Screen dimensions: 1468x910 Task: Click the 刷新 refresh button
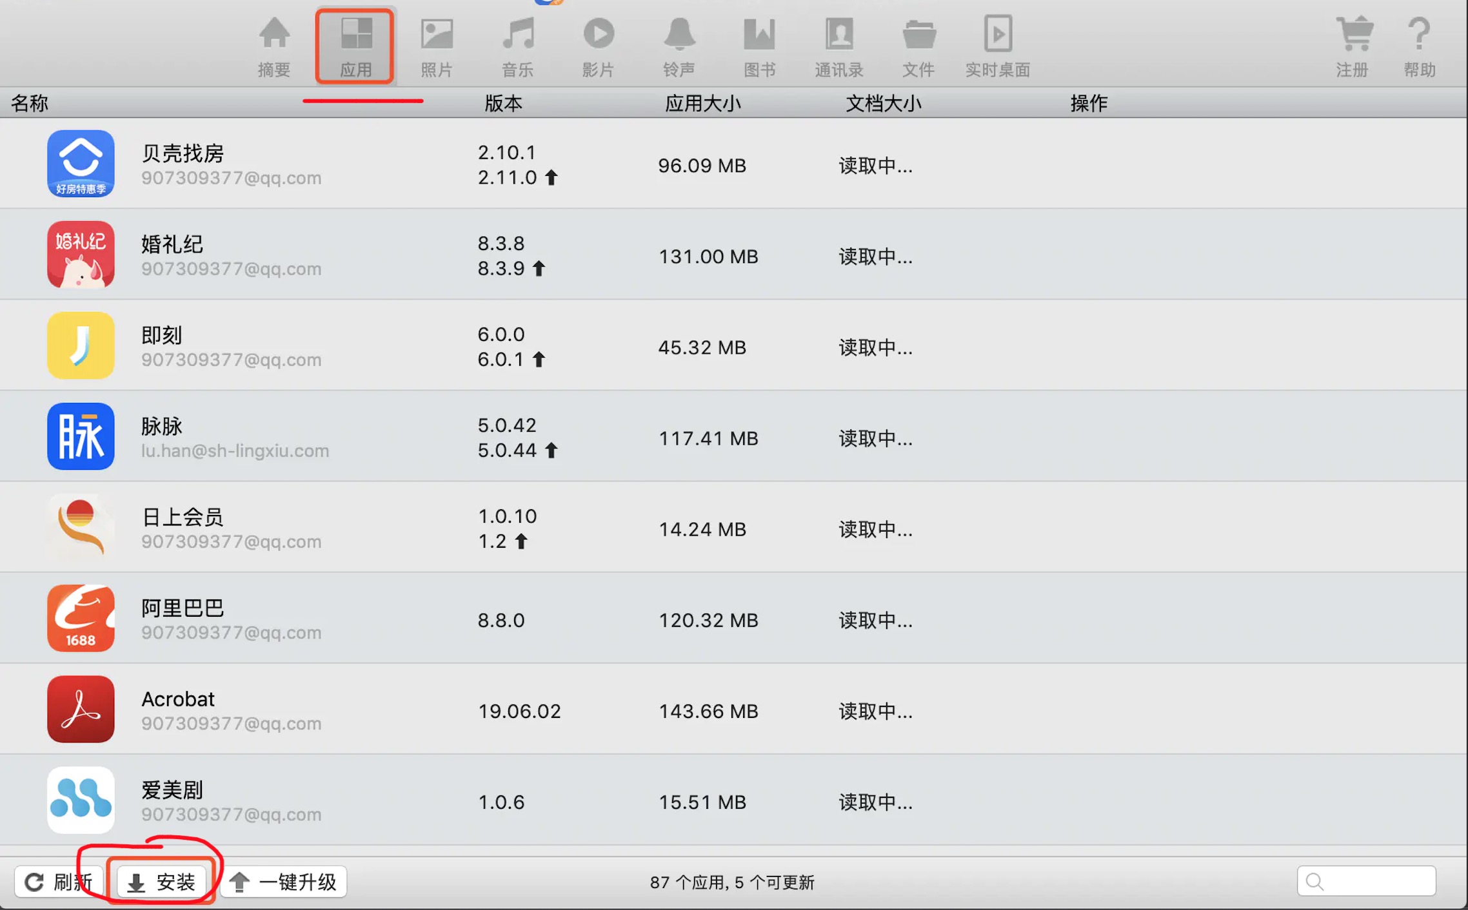(x=59, y=882)
